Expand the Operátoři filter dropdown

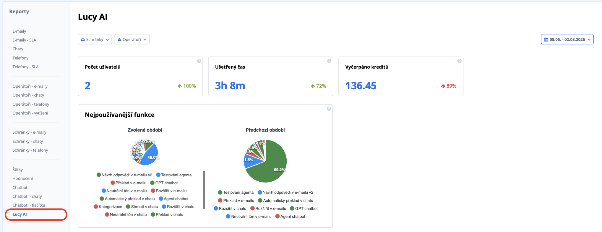pyautogui.click(x=132, y=39)
